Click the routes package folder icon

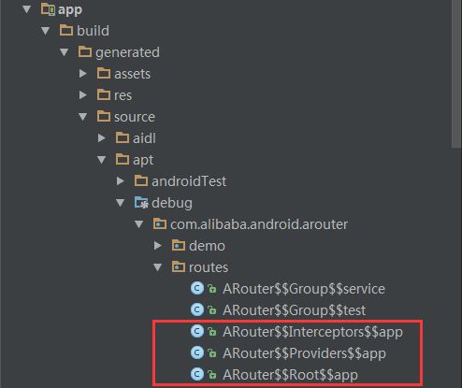click(179, 266)
